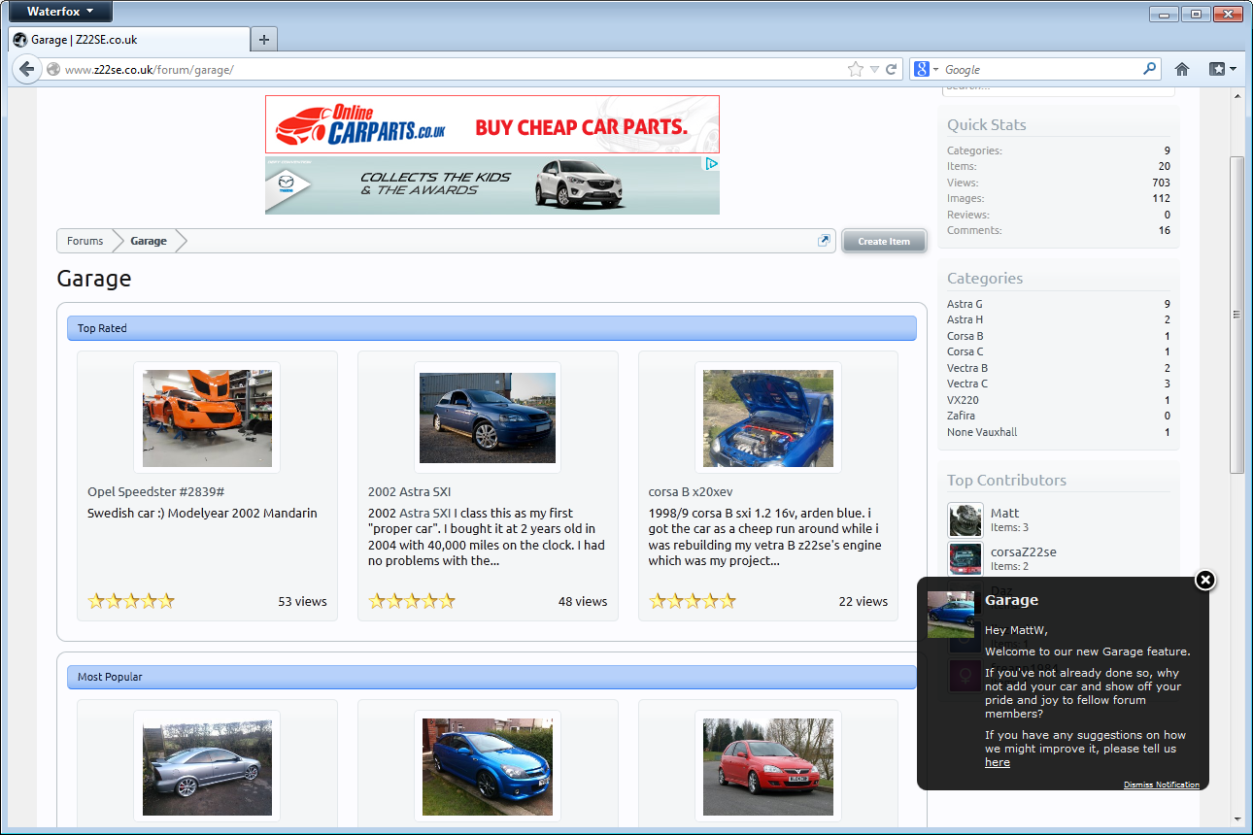Open the Google search engine dropdown
The width and height of the screenshot is (1253, 835).
pos(927,69)
